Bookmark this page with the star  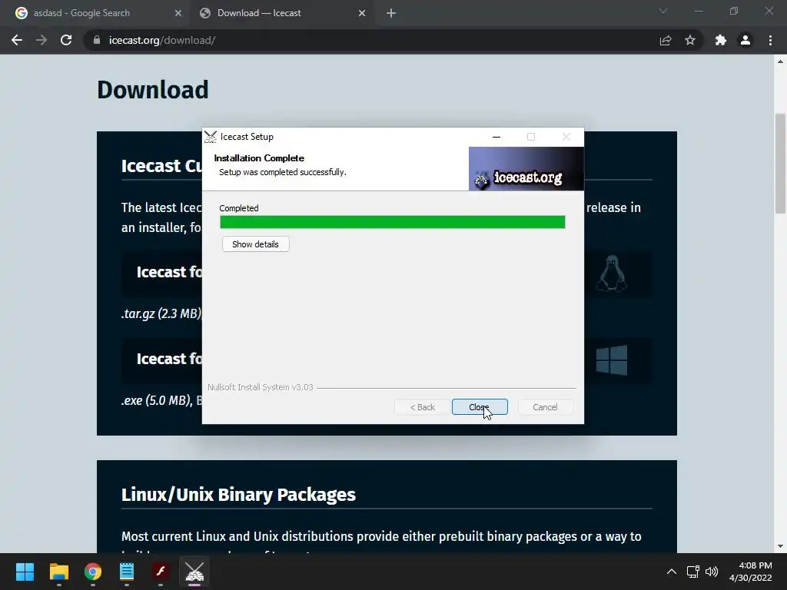690,40
